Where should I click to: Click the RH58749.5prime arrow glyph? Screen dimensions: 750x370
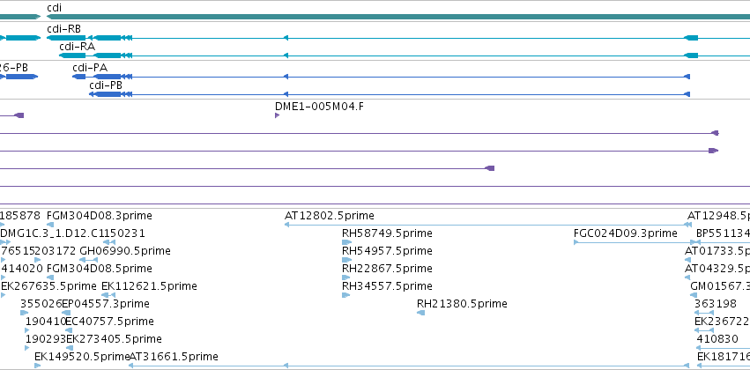tap(346, 242)
